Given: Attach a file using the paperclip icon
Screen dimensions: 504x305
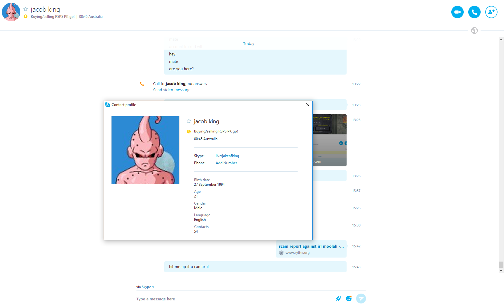Looking at the screenshot, I should coord(338,299).
